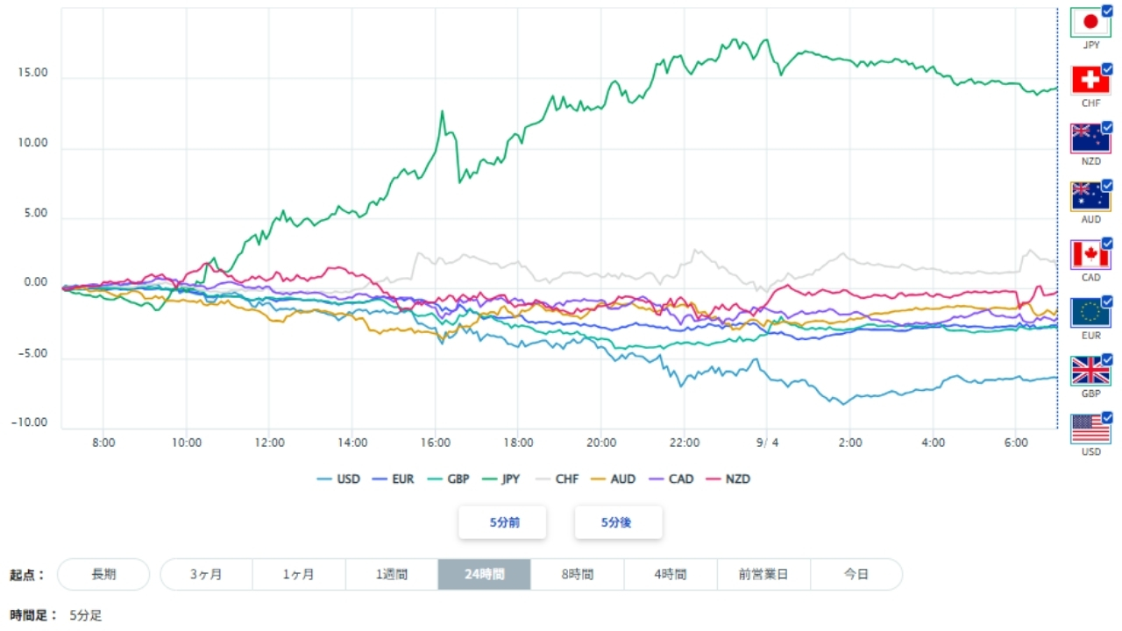
Task: Click the Australian flag icon for AUD
Action: 1090,196
